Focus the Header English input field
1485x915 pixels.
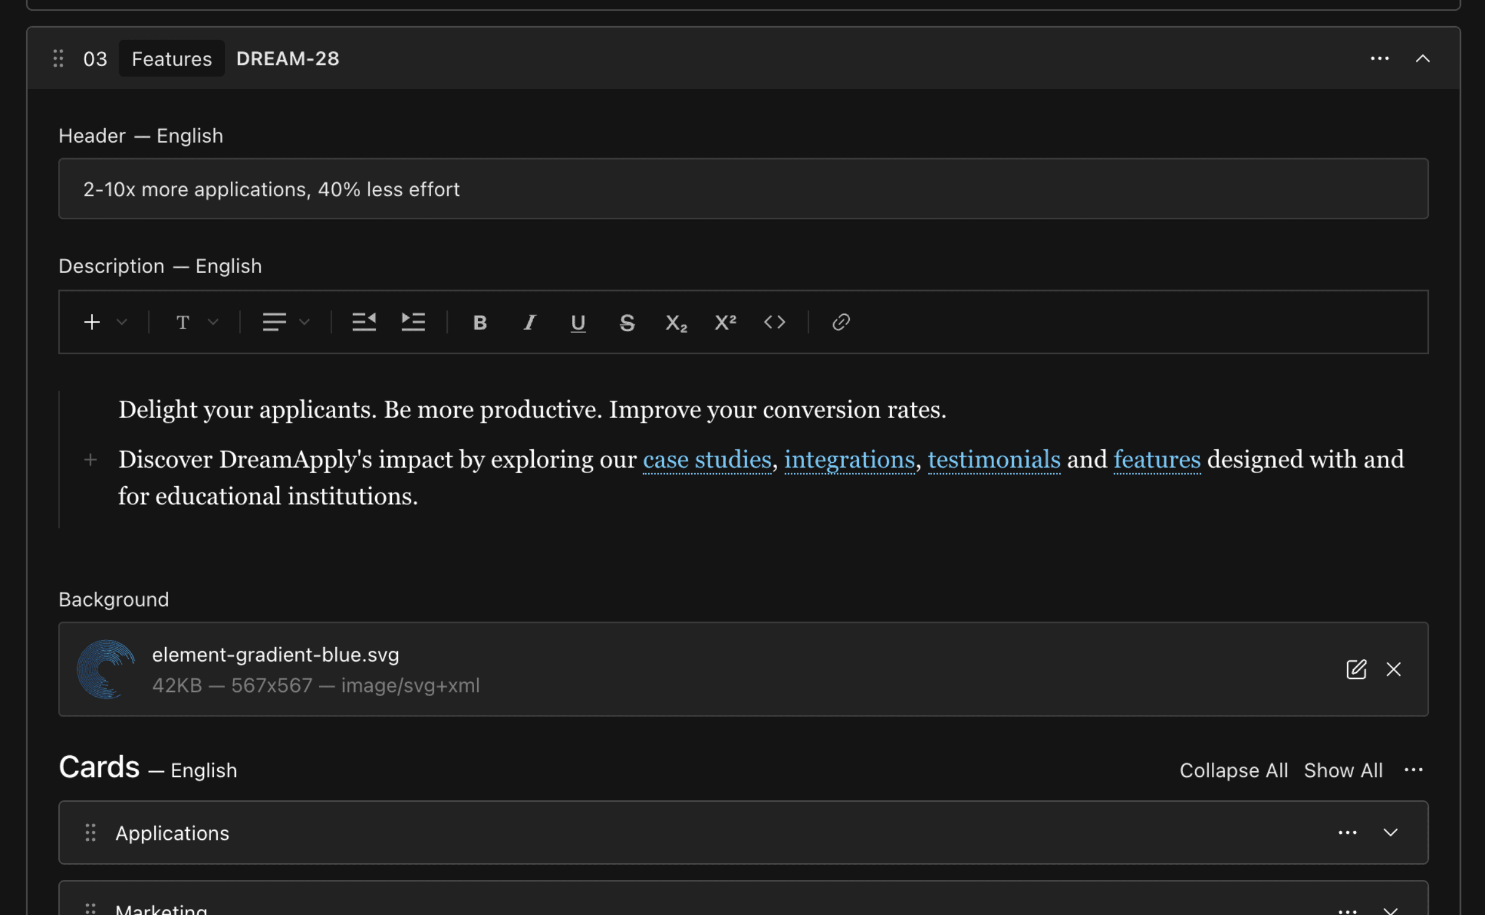[744, 189]
